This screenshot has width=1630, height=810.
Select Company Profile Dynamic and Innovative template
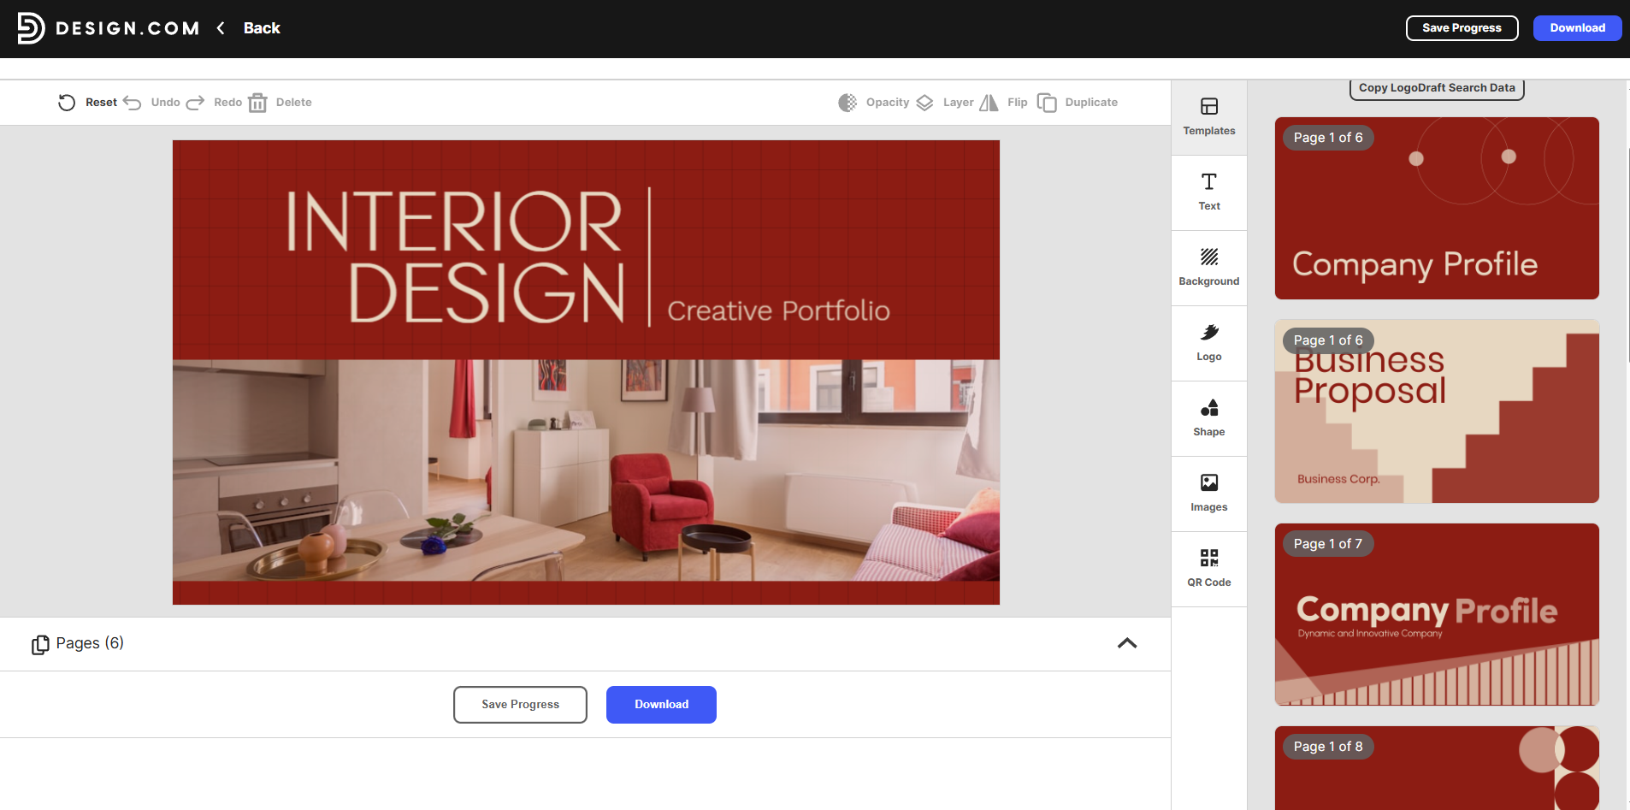[1437, 614]
